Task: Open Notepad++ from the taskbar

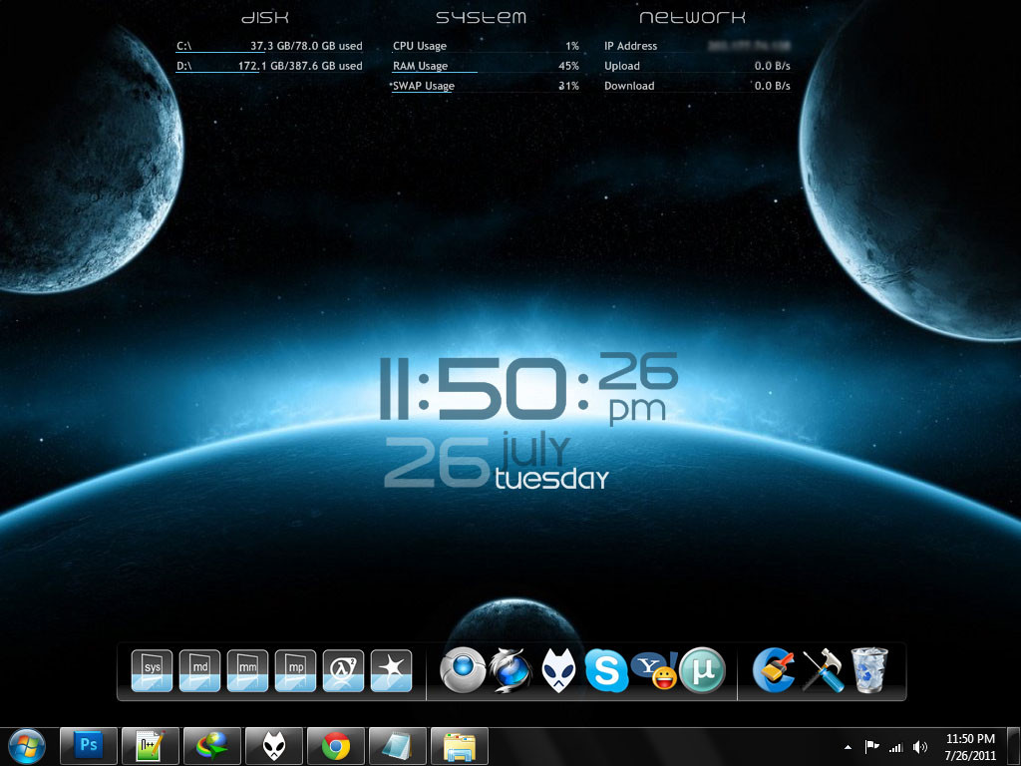Action: pos(151,746)
